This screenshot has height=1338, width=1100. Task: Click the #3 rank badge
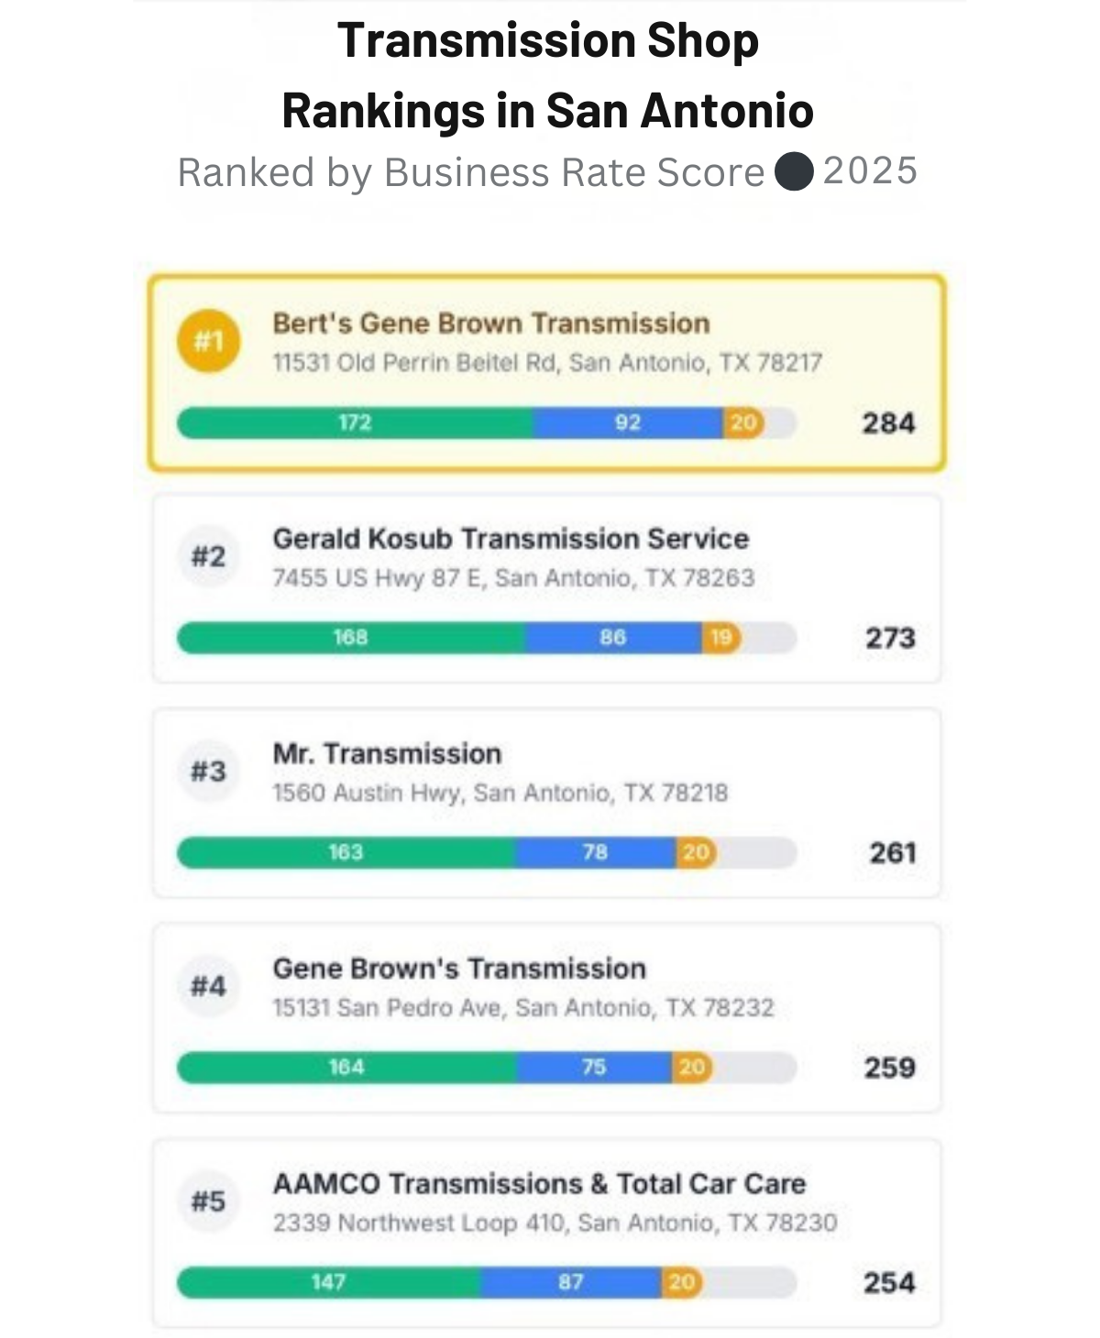(208, 771)
